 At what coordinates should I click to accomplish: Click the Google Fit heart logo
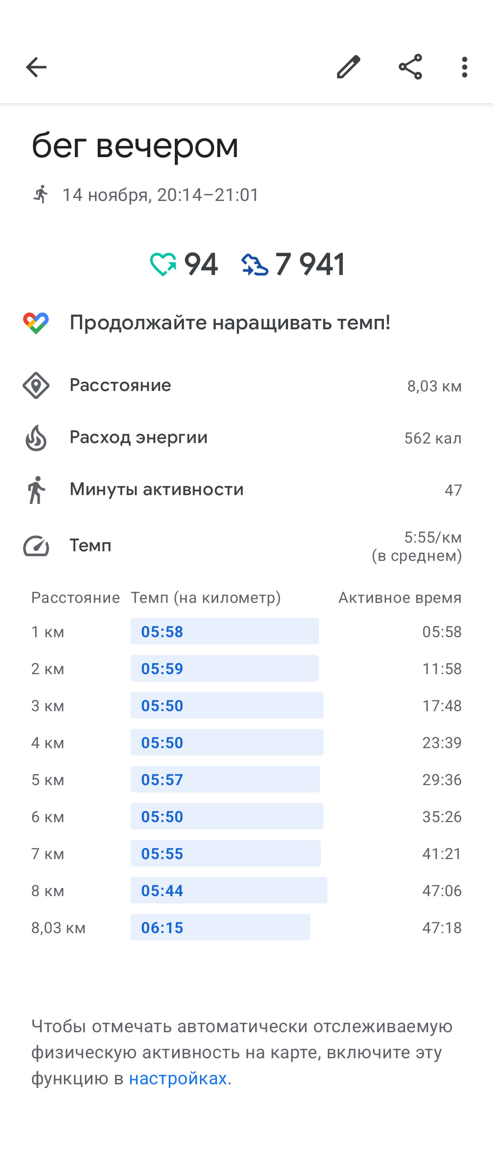click(x=36, y=323)
